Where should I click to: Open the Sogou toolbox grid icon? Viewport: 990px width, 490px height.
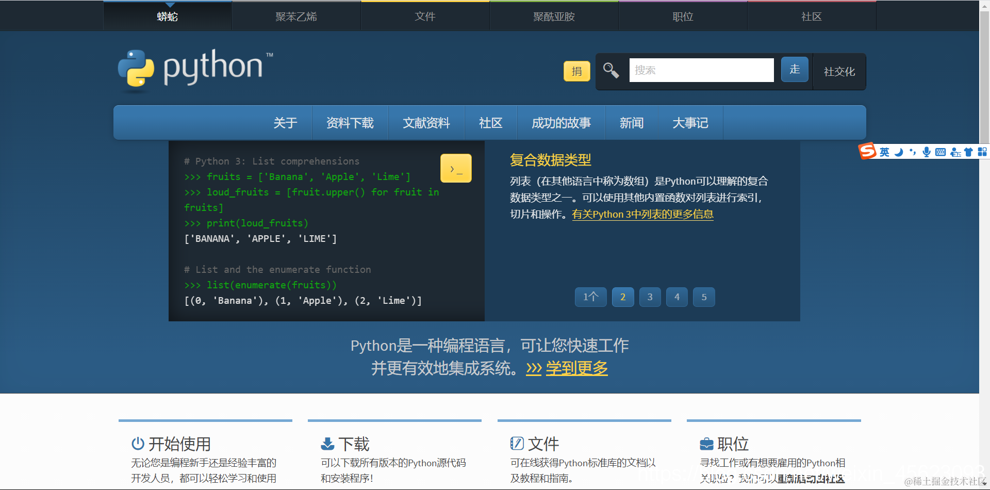click(983, 152)
